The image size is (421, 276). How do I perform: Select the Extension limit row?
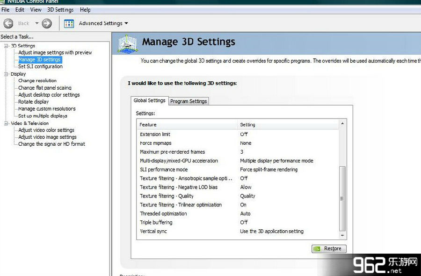[x=238, y=134]
